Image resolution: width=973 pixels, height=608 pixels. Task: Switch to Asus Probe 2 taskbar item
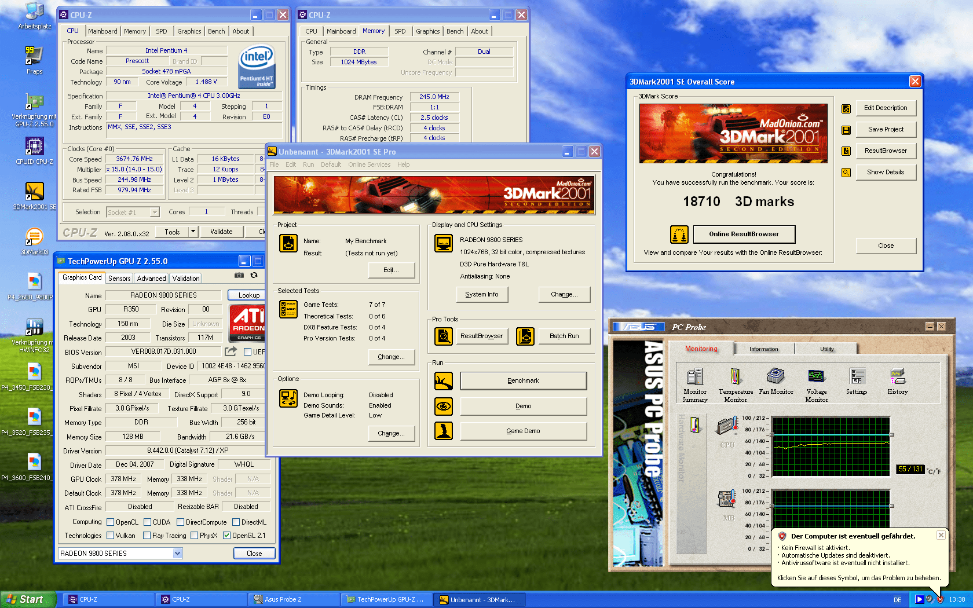tap(293, 599)
